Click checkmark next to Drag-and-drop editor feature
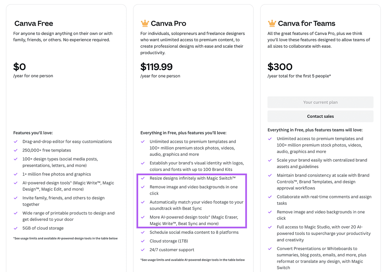The height and width of the screenshot is (272, 388). point(16,142)
